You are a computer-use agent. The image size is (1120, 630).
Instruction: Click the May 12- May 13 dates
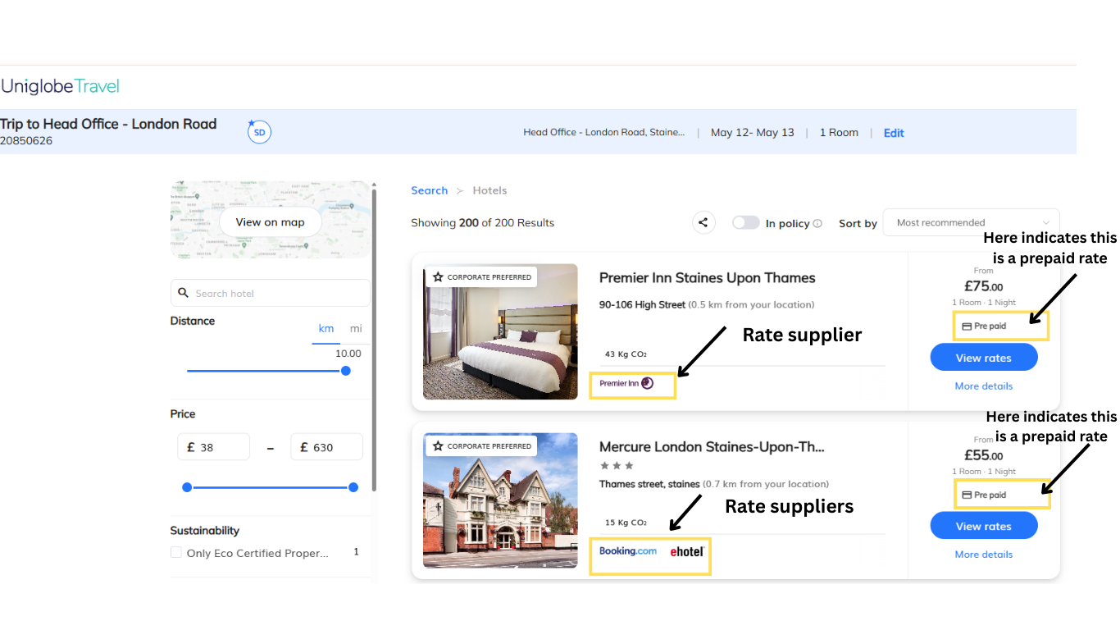(753, 133)
